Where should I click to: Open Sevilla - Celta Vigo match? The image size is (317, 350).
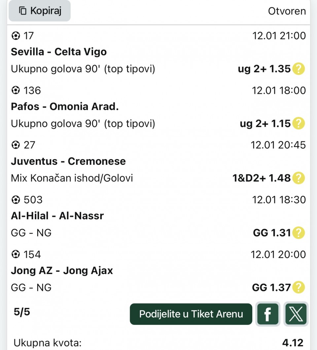(59, 52)
